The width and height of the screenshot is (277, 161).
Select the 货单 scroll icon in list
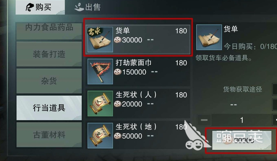[x=100, y=40]
